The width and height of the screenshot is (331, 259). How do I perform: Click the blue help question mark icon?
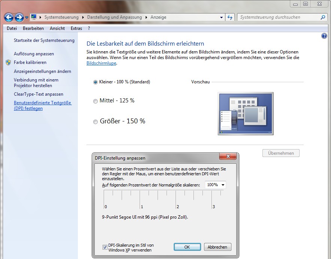coord(324,36)
